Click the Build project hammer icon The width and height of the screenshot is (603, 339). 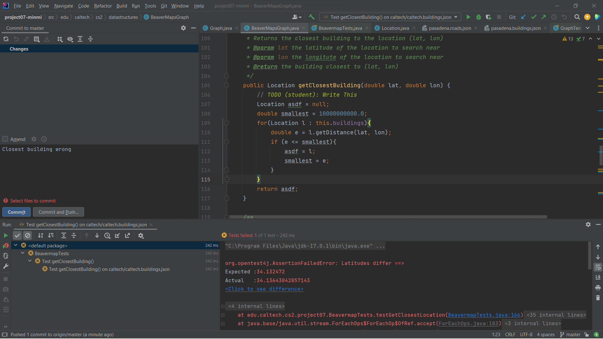[x=312, y=17]
